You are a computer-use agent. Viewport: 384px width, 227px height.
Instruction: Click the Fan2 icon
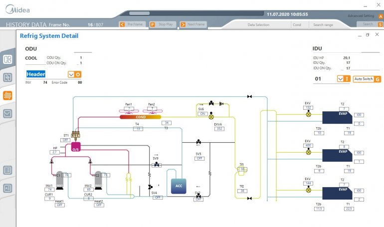tap(152, 111)
